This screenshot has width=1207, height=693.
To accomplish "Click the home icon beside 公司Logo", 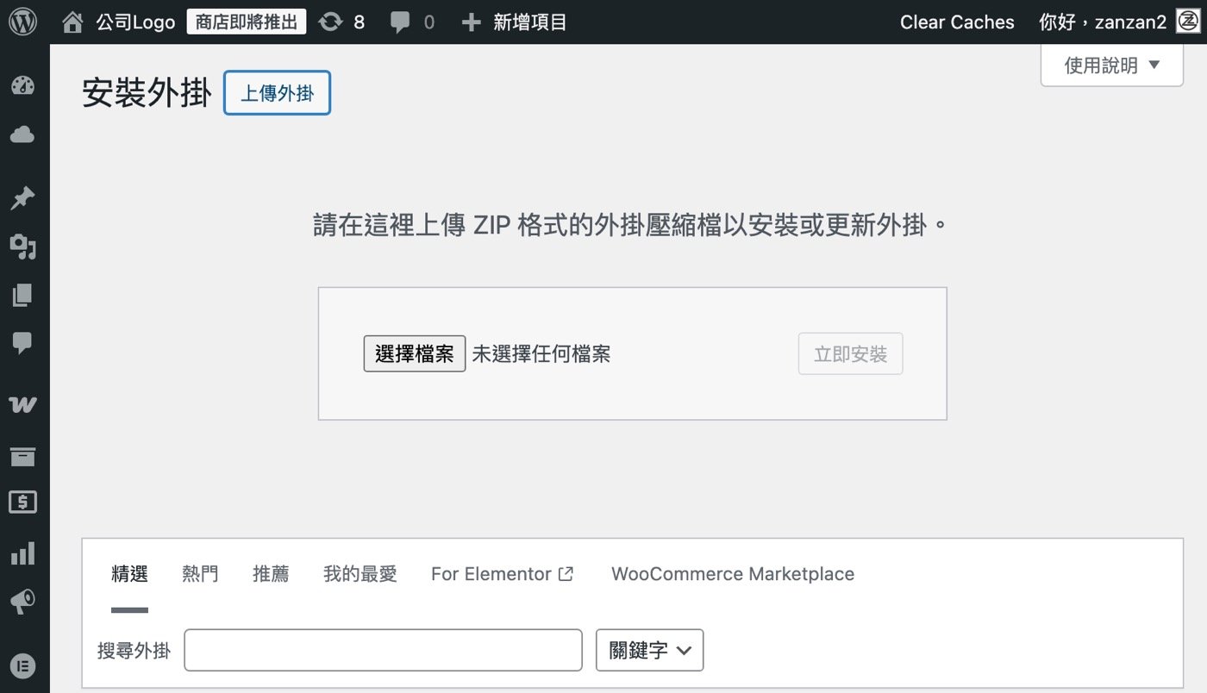I will point(72,21).
